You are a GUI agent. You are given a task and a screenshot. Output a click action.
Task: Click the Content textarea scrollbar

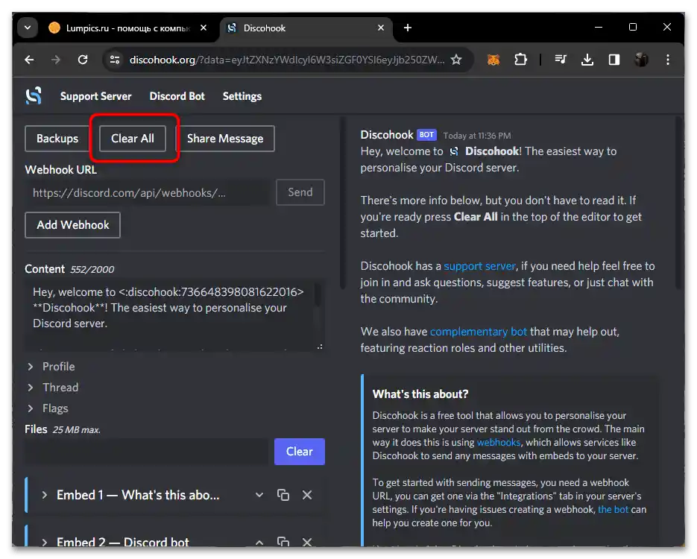[x=318, y=295]
